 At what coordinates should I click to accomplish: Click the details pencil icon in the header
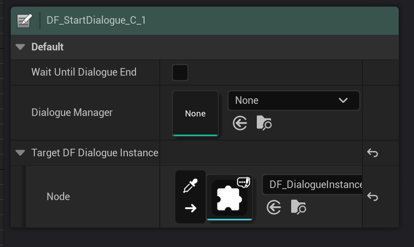24,21
